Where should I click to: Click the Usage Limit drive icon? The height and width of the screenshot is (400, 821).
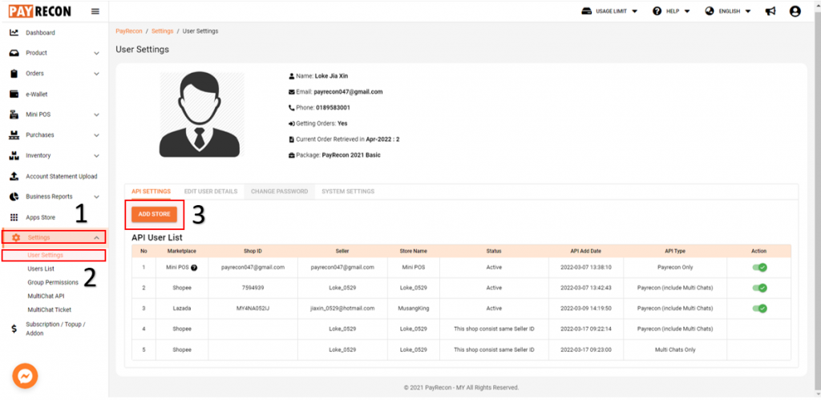point(587,11)
